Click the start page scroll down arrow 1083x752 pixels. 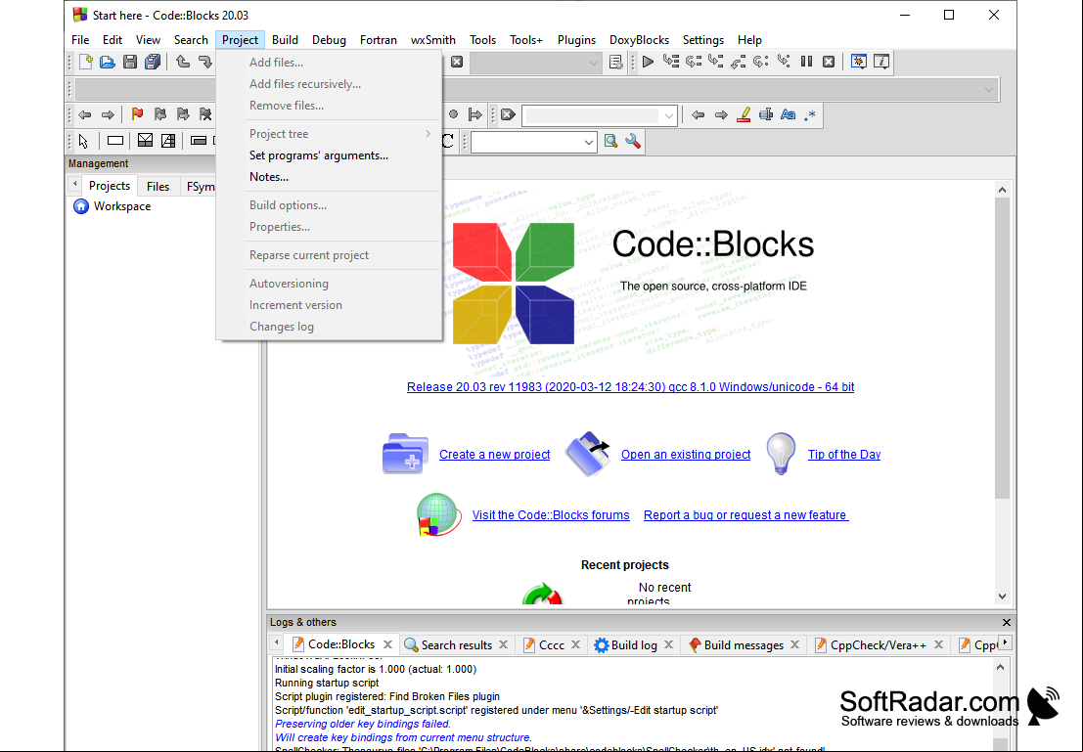pyautogui.click(x=1002, y=597)
